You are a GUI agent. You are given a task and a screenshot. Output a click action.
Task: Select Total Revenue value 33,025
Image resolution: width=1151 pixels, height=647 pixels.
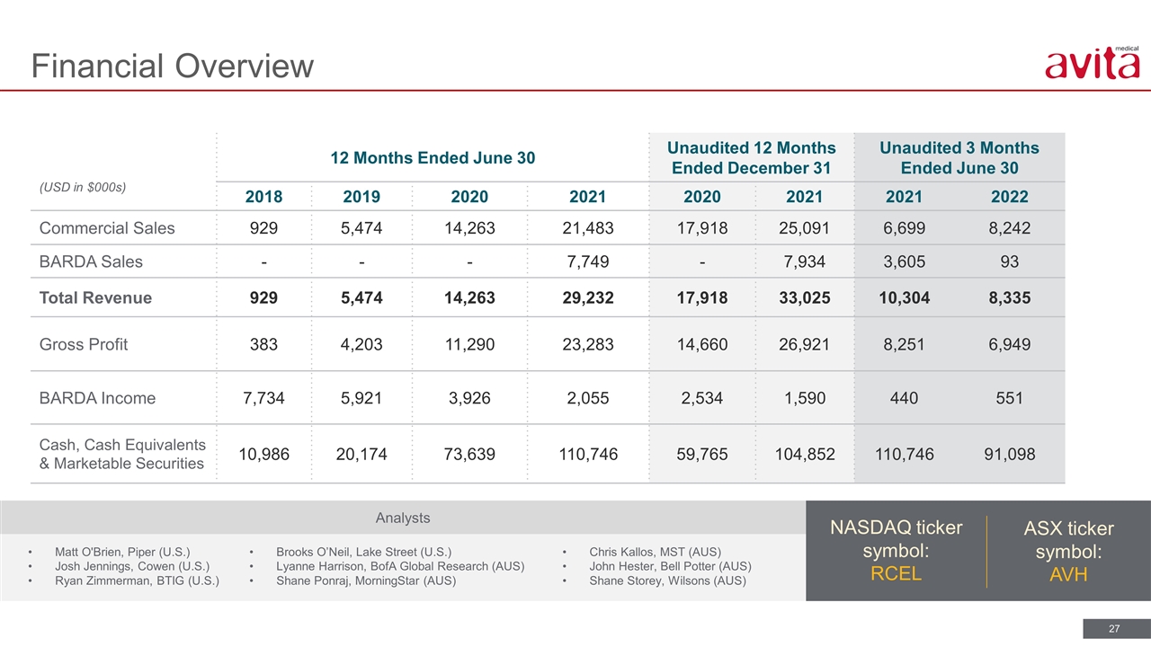click(807, 297)
